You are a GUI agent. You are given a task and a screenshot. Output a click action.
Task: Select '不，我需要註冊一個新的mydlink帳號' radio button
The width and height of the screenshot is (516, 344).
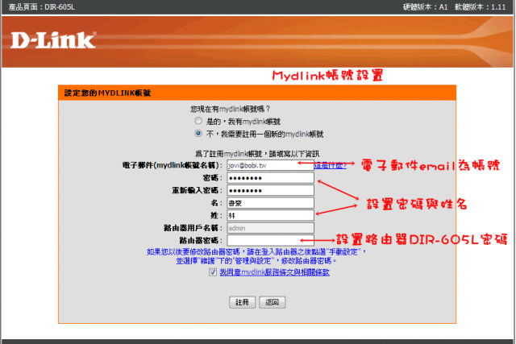pos(198,134)
